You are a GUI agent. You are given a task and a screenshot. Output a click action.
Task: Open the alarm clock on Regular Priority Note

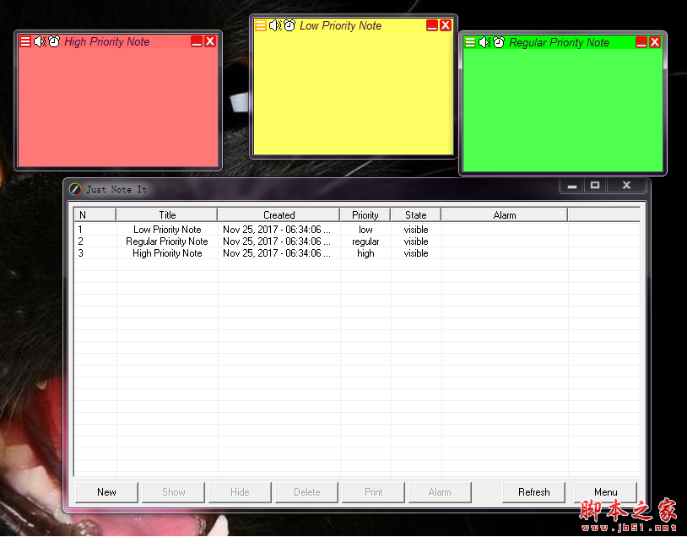pos(499,42)
